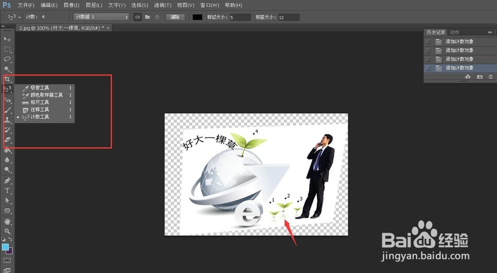Create a new history snapshot
Image resolution: width=497 pixels, height=273 pixels.
(480, 76)
